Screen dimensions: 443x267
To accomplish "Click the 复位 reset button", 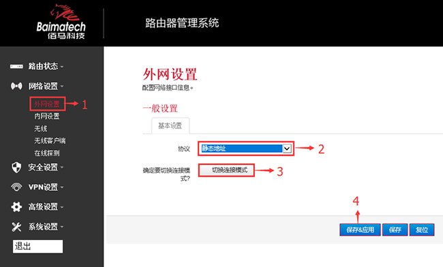I will (x=422, y=230).
